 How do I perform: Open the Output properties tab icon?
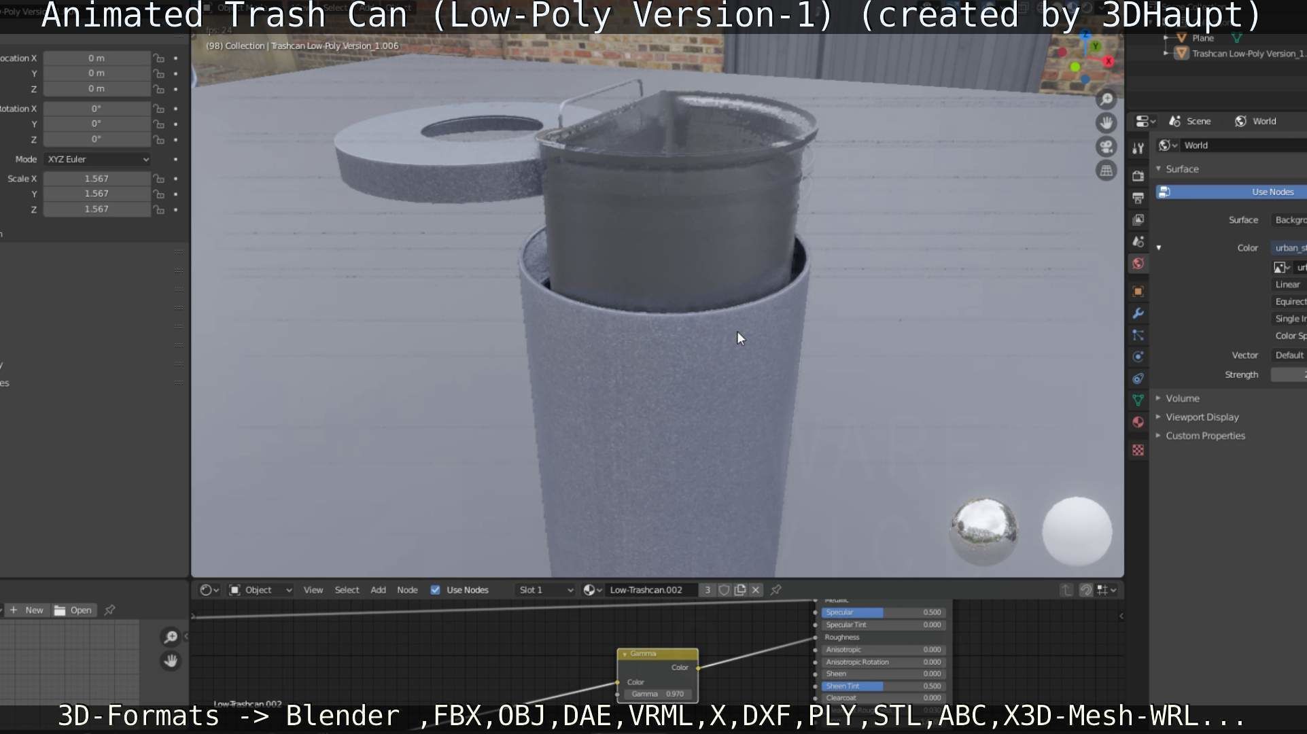[1138, 198]
